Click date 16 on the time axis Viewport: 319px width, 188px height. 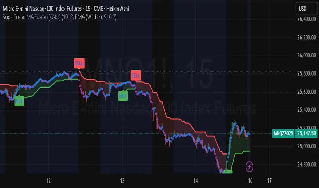(x=250, y=180)
